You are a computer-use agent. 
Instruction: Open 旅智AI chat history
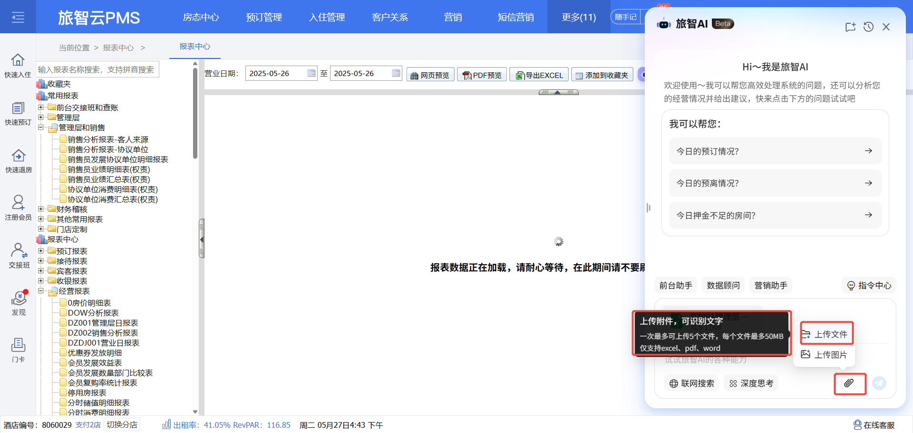click(x=868, y=27)
